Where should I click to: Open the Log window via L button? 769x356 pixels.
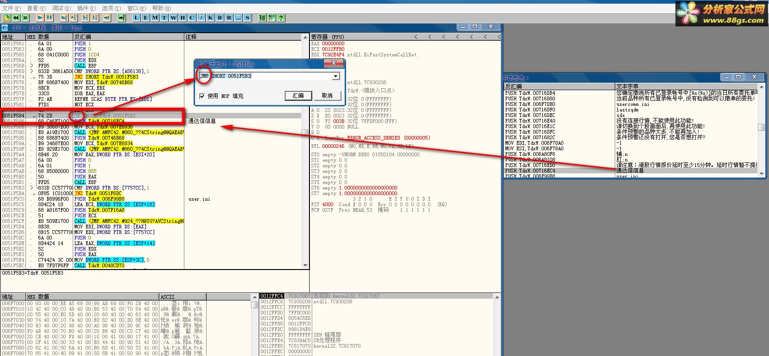pyautogui.click(x=137, y=18)
